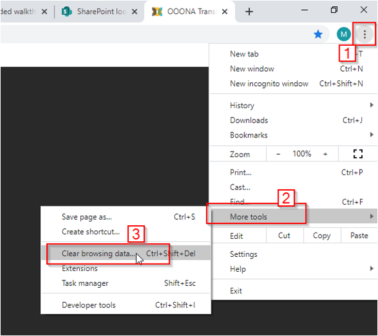
Task: Open the profile avatar M icon
Action: (x=343, y=35)
